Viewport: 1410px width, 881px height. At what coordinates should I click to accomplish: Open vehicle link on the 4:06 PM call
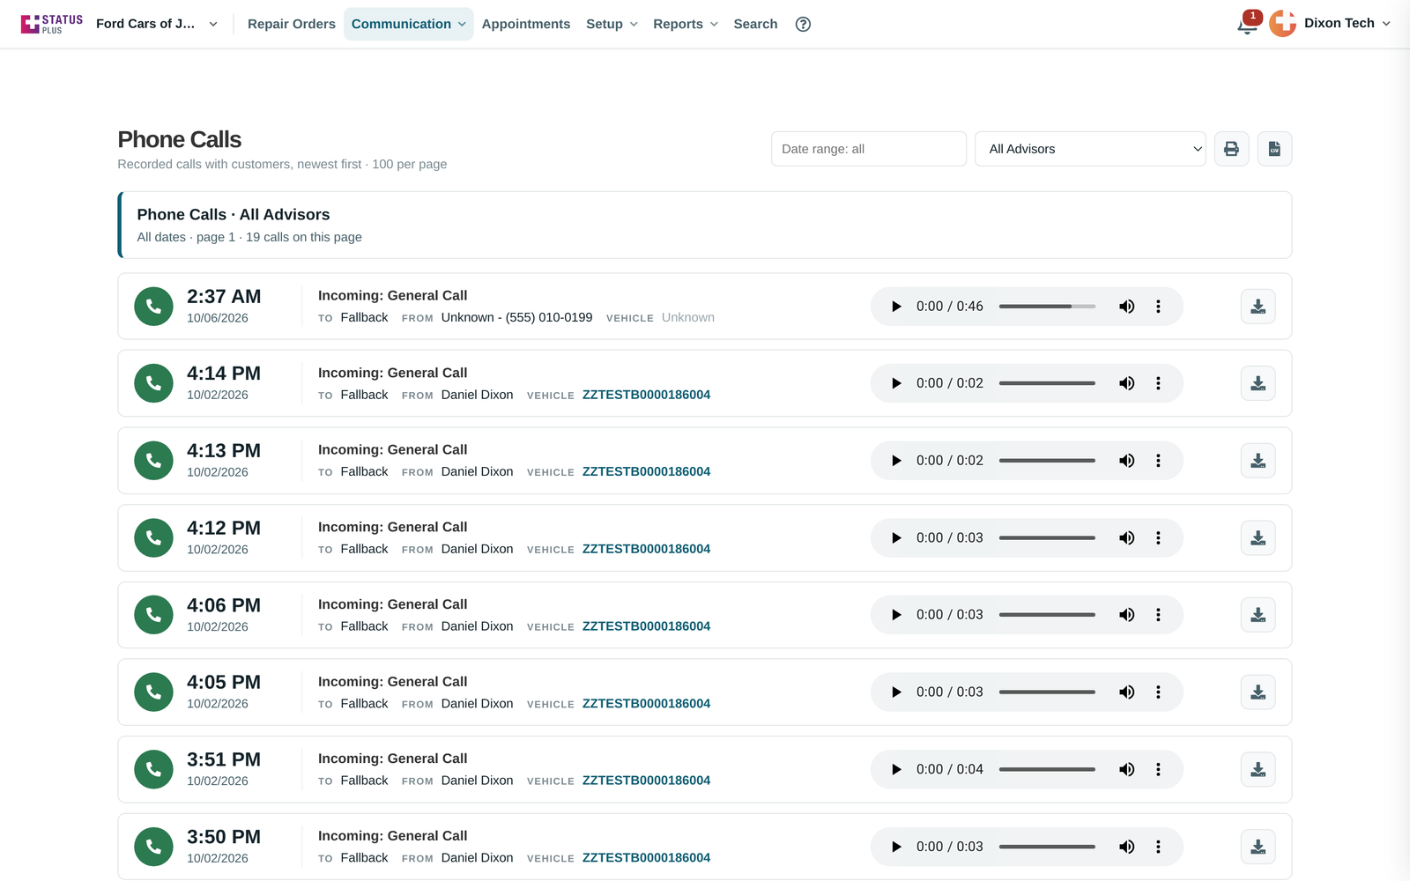[x=646, y=626]
